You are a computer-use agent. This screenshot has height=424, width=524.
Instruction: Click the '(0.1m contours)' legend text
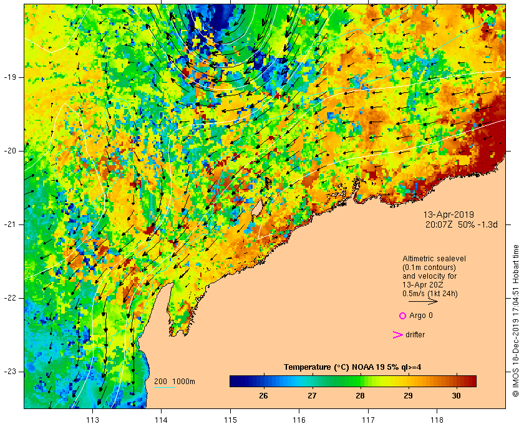[429, 267]
